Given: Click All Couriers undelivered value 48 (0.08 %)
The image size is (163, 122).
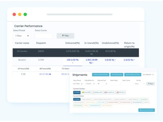Looking at the screenshot, I should point(110,51).
